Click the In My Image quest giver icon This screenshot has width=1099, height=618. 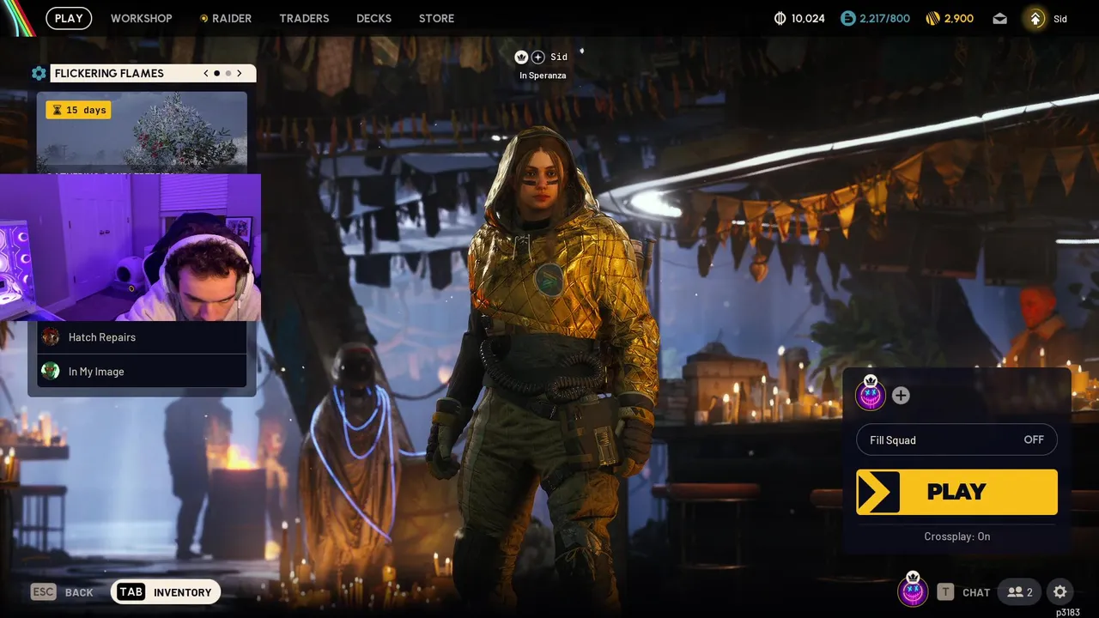51,371
